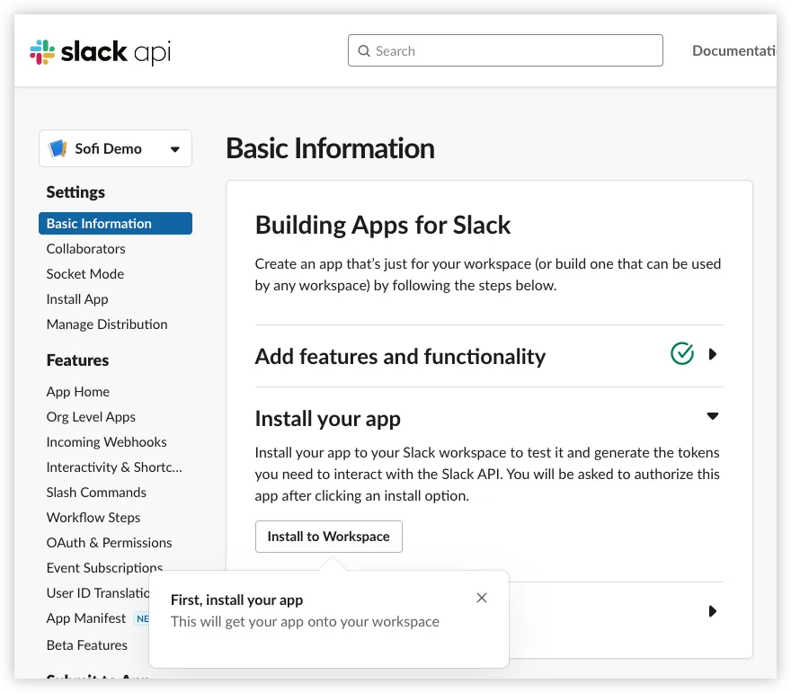Open OAuth & Permissions page

click(109, 543)
